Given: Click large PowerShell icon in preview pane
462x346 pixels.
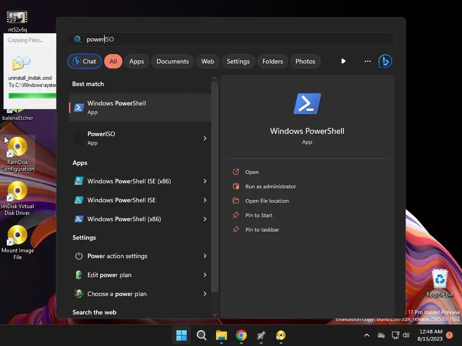Looking at the screenshot, I should [x=307, y=104].
